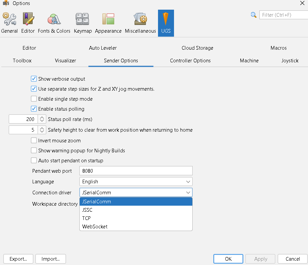Screen dimensions: 308x265
Task: Click the magnifier search icon
Action: 253,15
